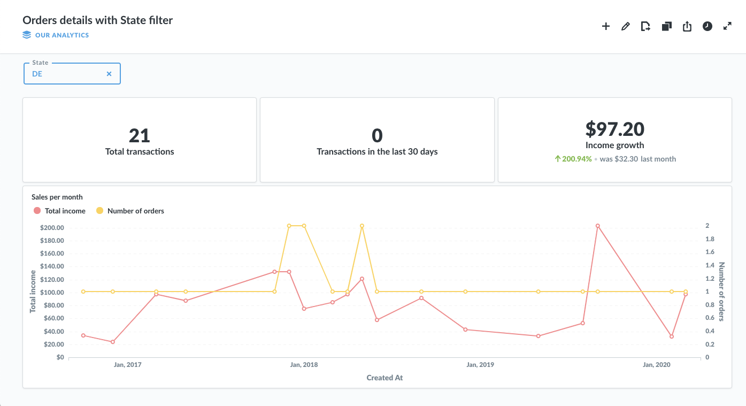Click the $200 peak income data point

click(x=598, y=226)
